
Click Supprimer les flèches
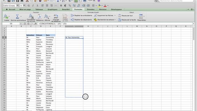pyautogui.click(x=104, y=15)
